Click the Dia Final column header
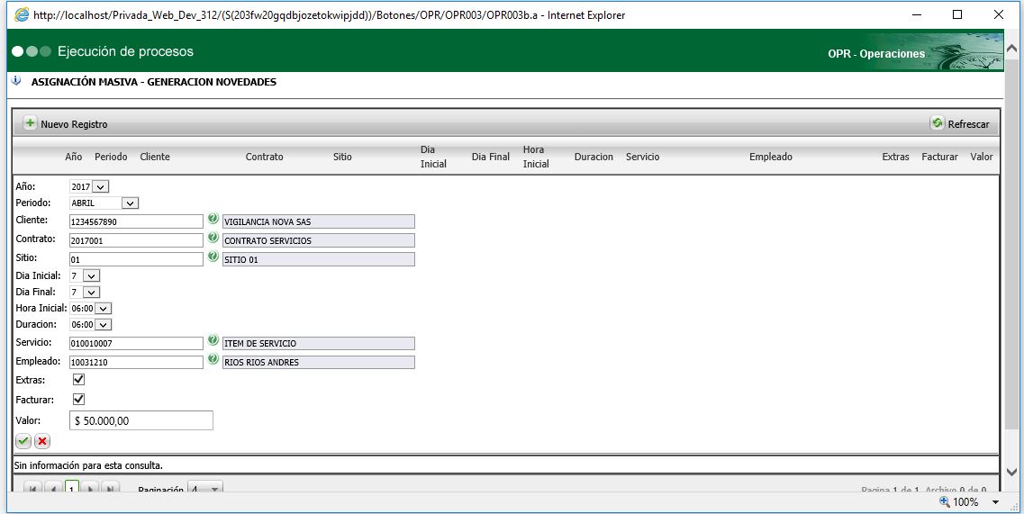The width and height of the screenshot is (1024, 514). 491,157
